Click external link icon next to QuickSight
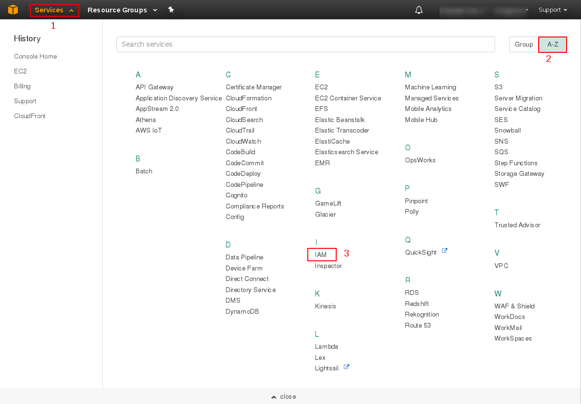The width and height of the screenshot is (581, 404). [x=444, y=251]
